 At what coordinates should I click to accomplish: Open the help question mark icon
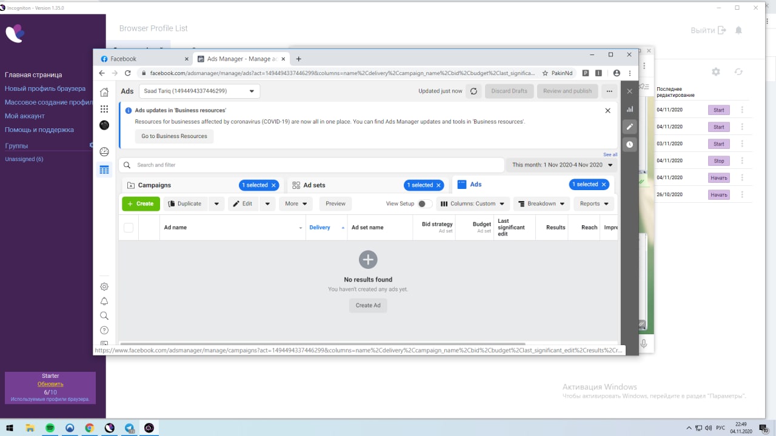pyautogui.click(x=104, y=330)
